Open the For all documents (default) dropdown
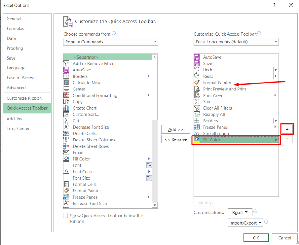This screenshot has height=245, width=299. click(236, 42)
